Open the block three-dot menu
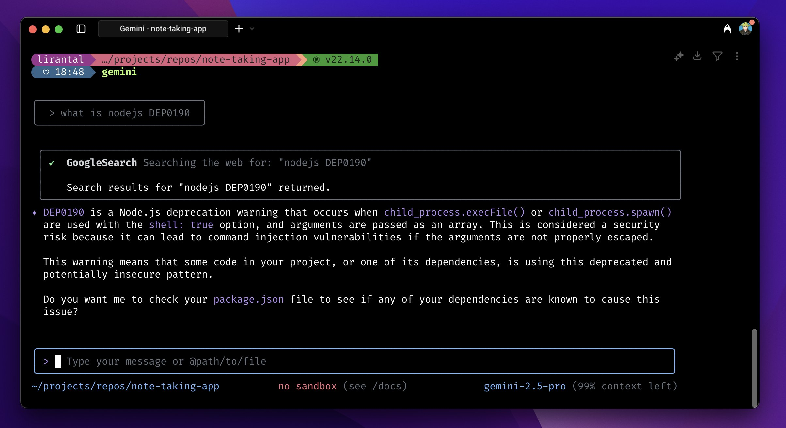Viewport: 786px width, 428px height. 737,56
